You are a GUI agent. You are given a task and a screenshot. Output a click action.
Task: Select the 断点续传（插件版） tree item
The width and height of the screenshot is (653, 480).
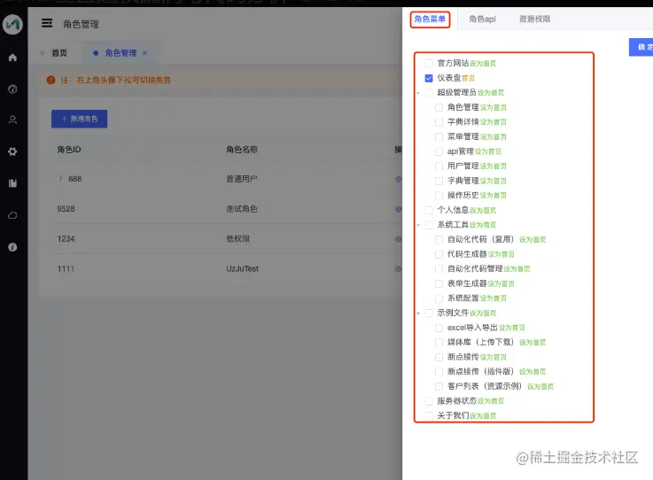pos(481,371)
